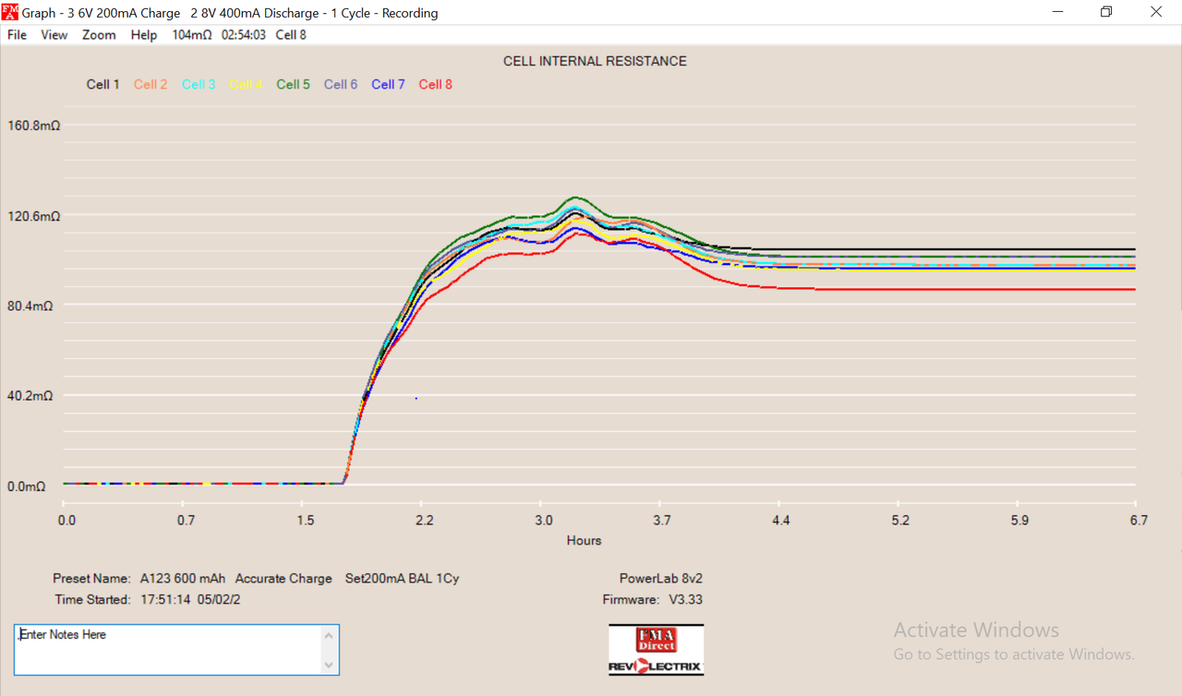Click the 2.2 hours axis tick label
The width and height of the screenshot is (1182, 696).
point(424,521)
